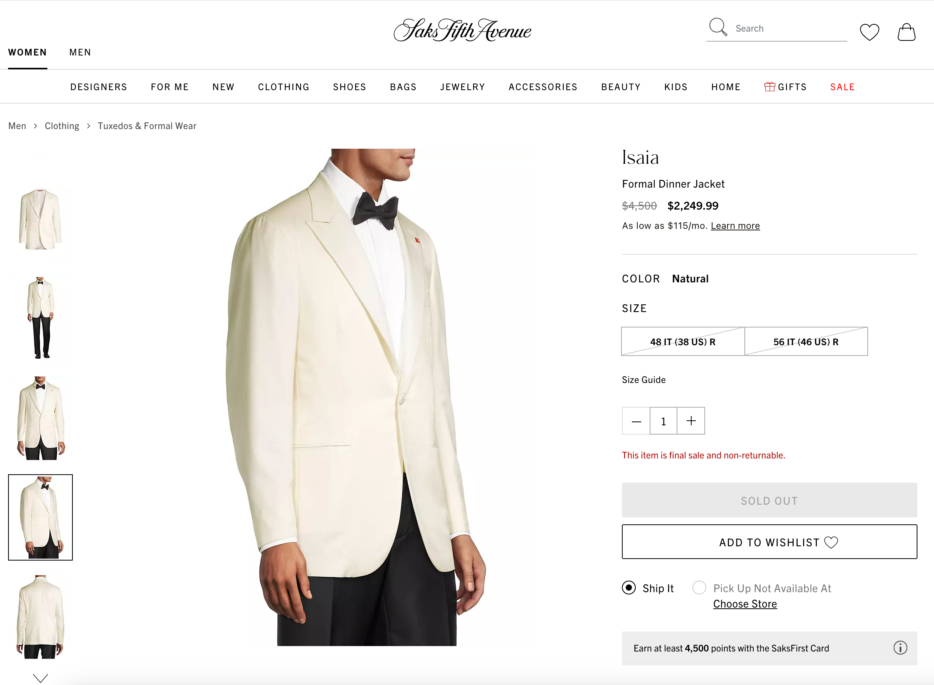Open the wishlist heart icon at top right
934x685 pixels.
pyautogui.click(x=870, y=32)
